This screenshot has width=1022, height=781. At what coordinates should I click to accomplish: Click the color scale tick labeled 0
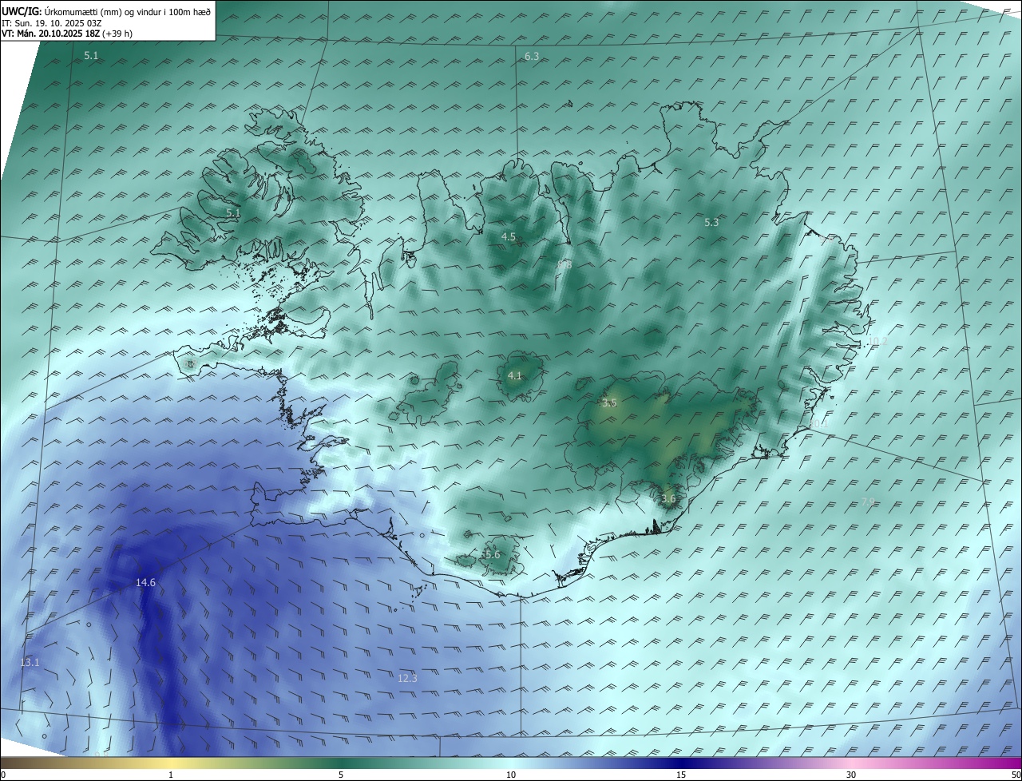pos(2,775)
